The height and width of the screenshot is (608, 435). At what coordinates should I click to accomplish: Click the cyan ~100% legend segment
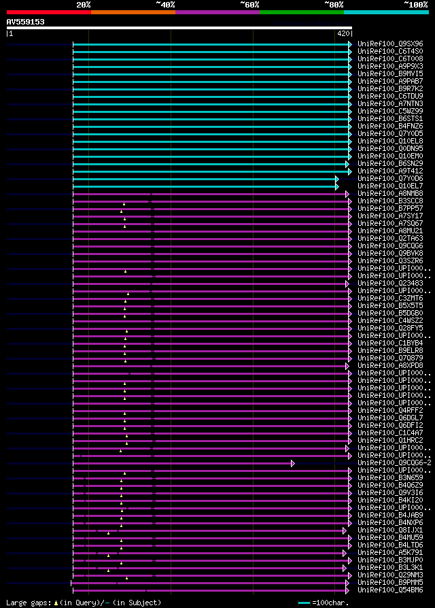click(386, 12)
